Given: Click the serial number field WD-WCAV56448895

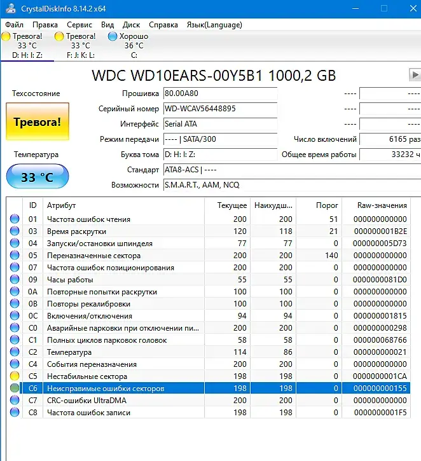Looking at the screenshot, I should click(220, 109).
